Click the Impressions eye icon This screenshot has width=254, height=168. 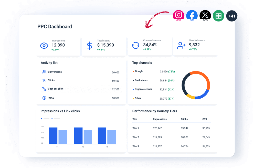pos(44,45)
